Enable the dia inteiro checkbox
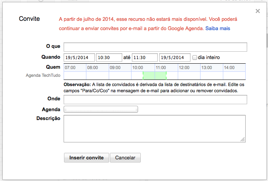The image size is (268, 181). pyautogui.click(x=194, y=58)
